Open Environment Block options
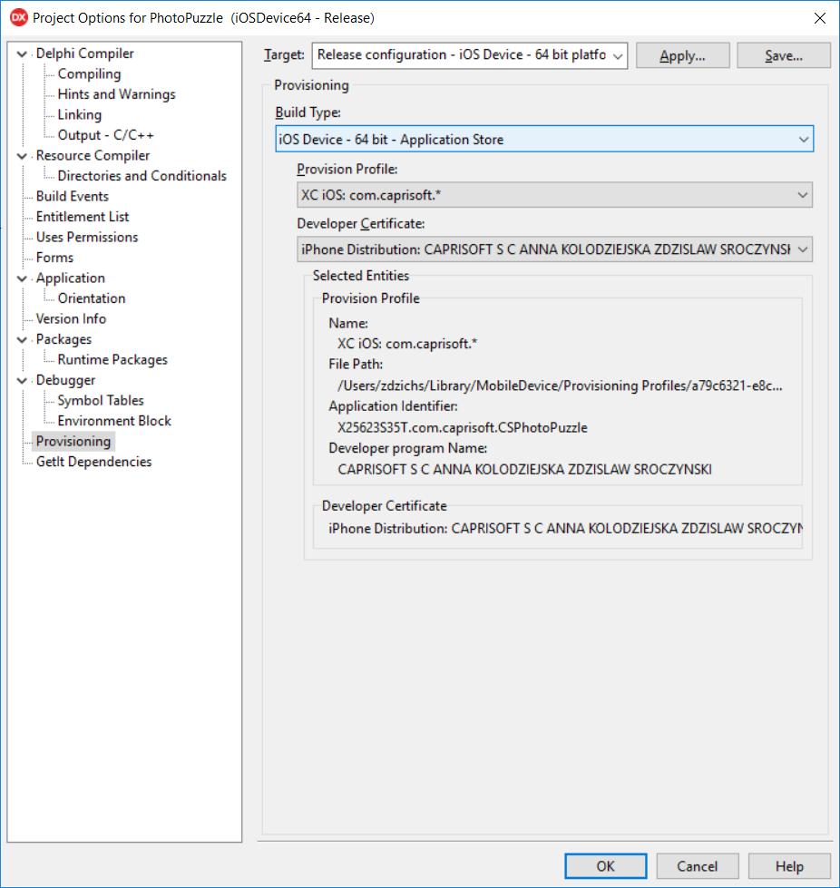This screenshot has width=840, height=888. tap(114, 420)
